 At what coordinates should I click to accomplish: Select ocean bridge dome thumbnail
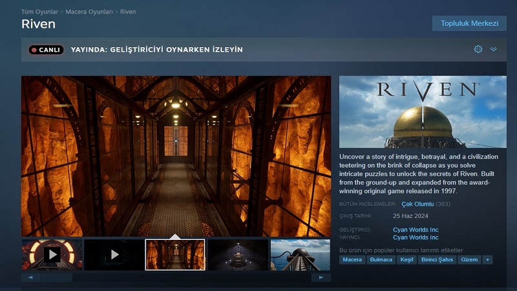[301, 255]
